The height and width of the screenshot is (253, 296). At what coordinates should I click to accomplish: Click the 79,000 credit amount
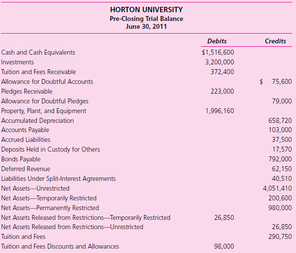(282, 101)
